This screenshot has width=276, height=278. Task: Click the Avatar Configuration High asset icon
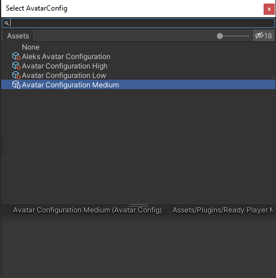pos(17,66)
